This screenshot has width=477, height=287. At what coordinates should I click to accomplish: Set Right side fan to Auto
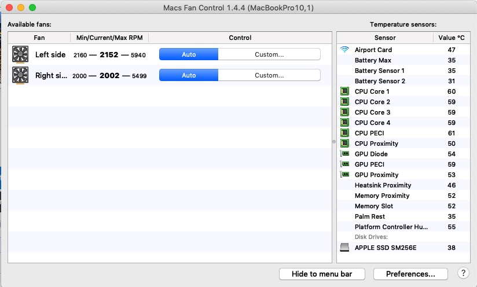[189, 75]
